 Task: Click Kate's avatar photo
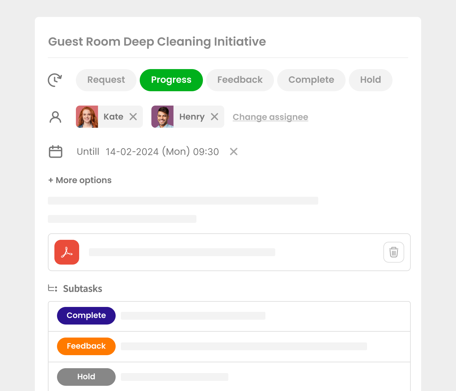[x=87, y=117]
